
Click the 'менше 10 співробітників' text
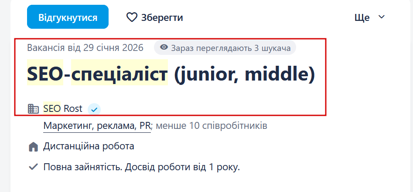pos(211,126)
